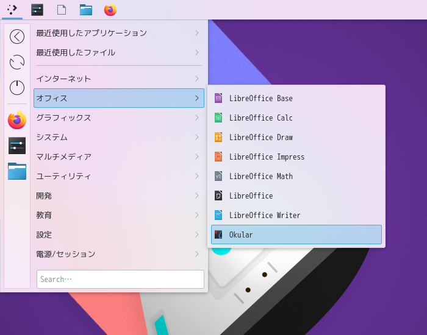
Task: Expand arrow beside 開発
Action: [x=197, y=196]
